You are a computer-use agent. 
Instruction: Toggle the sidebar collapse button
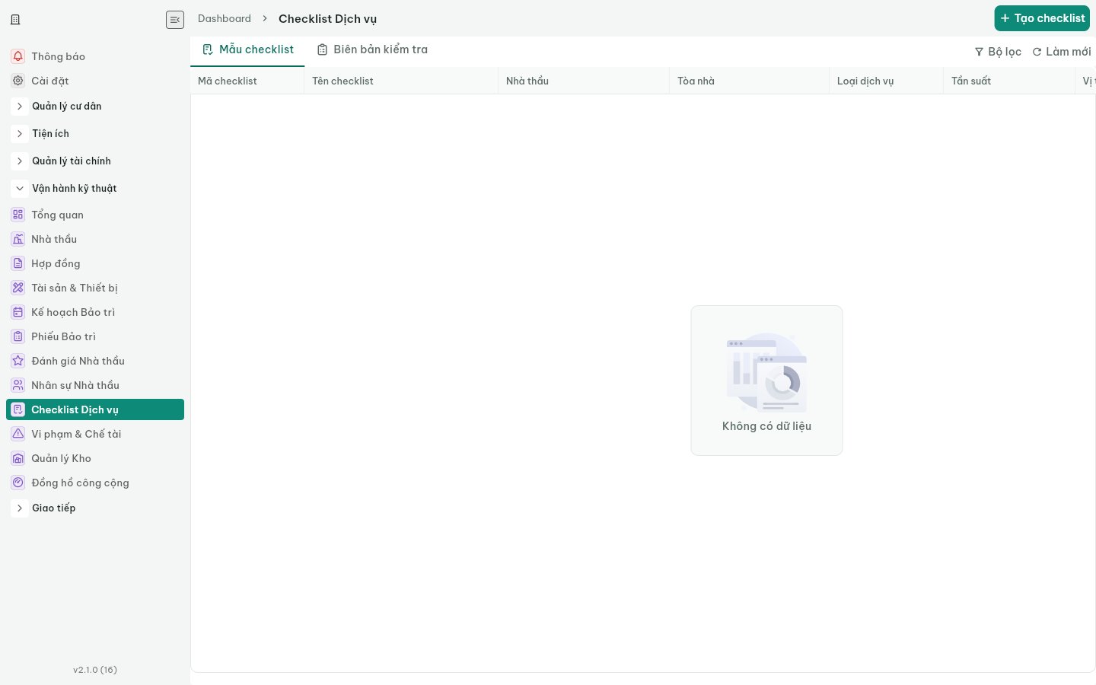[x=175, y=20]
